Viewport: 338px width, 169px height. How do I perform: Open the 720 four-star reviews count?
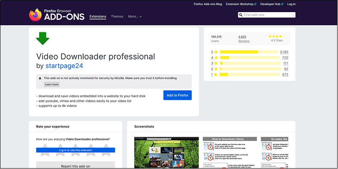tap(285, 57)
